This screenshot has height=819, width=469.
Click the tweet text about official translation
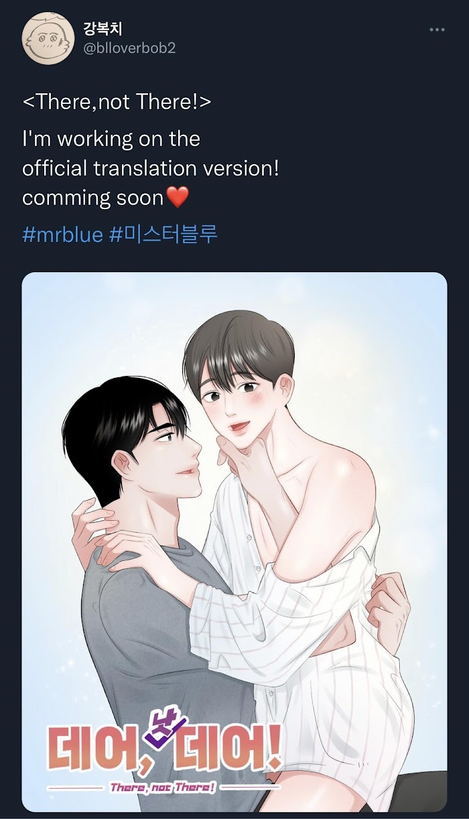[150, 168]
